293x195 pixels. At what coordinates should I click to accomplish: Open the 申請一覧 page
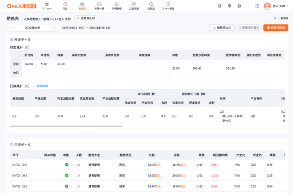[99, 6]
